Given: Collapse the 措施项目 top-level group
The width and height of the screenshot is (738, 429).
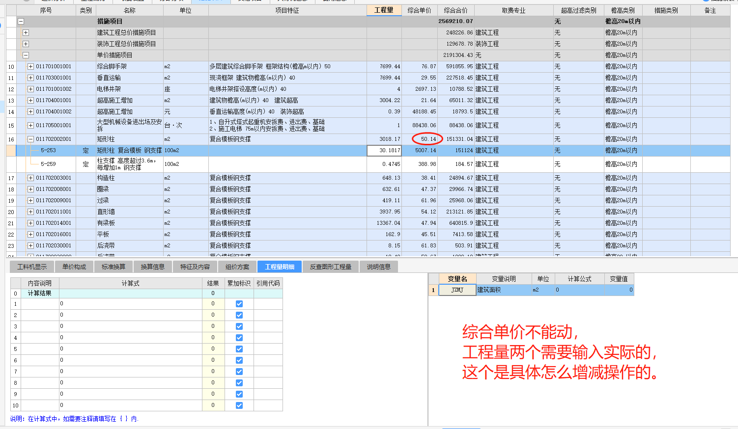Looking at the screenshot, I should pos(21,22).
